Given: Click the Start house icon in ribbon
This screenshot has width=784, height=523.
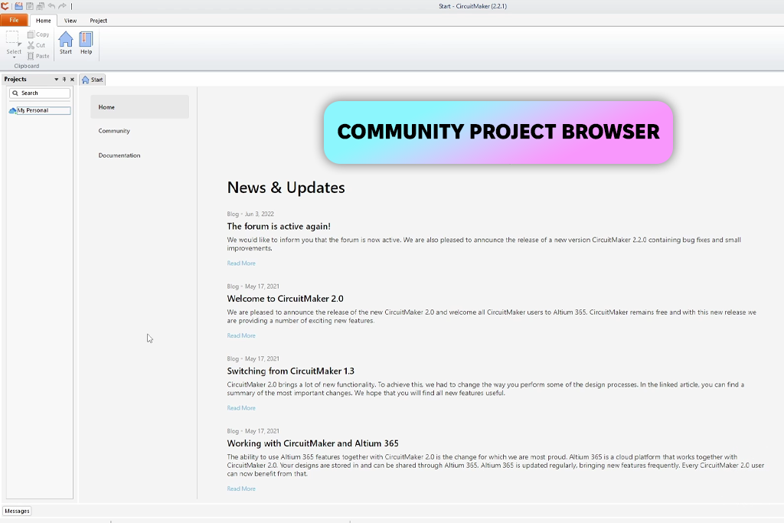Looking at the screenshot, I should [x=66, y=39].
